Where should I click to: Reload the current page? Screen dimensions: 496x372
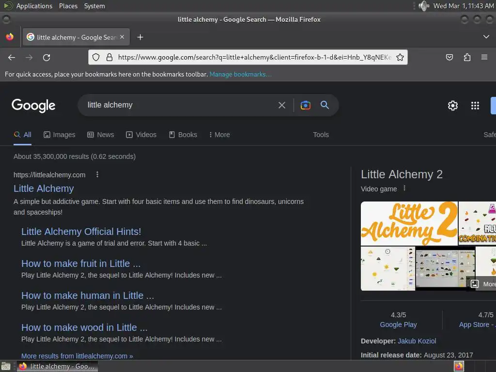pos(46,57)
